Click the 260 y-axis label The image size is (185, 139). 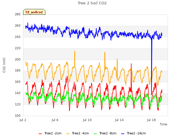pos(18,26)
